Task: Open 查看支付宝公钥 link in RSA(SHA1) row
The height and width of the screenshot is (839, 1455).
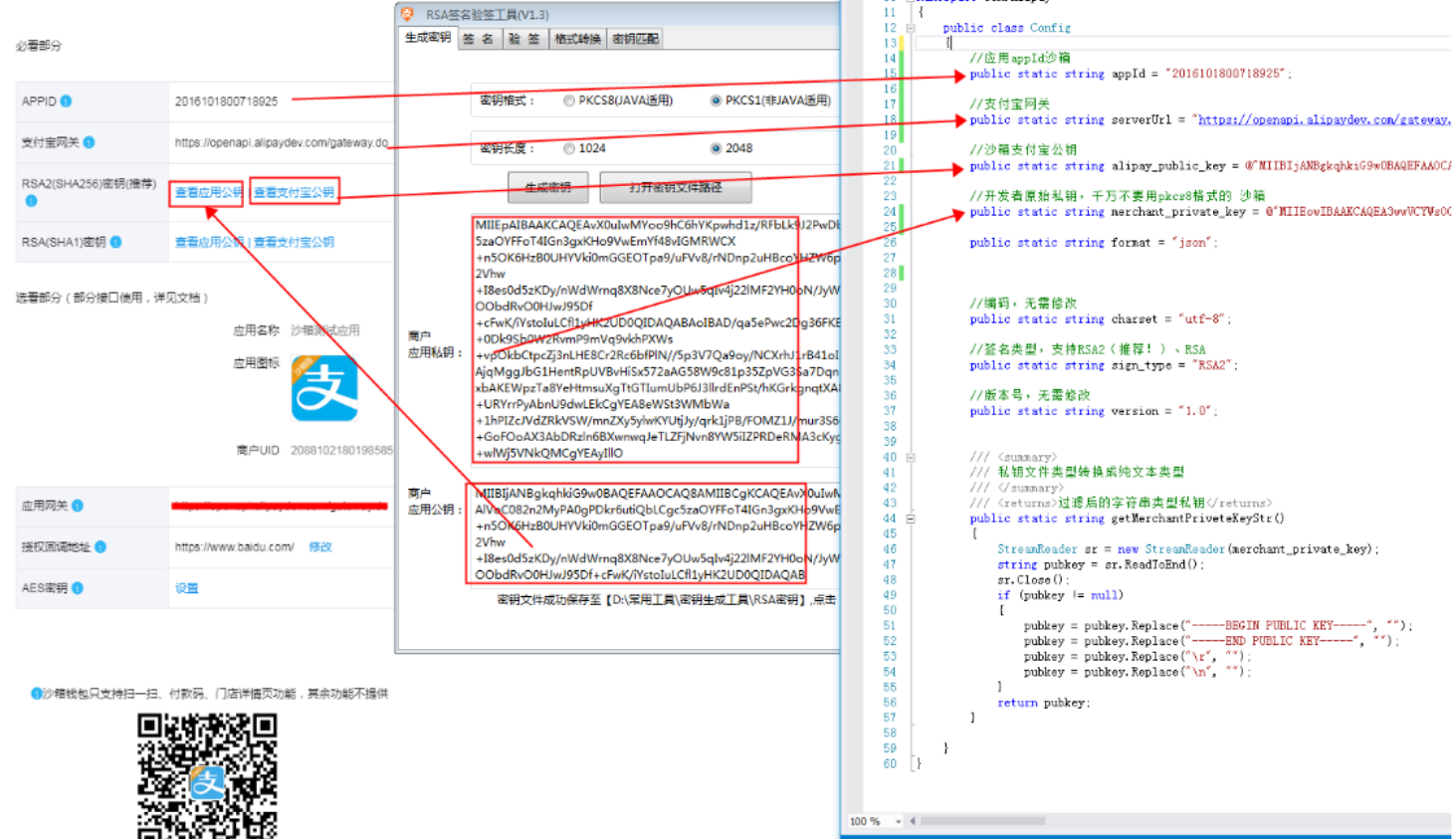Action: (294, 242)
